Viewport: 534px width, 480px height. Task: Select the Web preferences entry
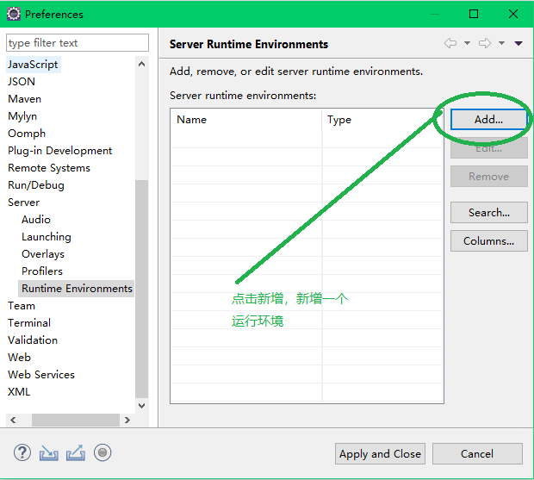pos(20,358)
